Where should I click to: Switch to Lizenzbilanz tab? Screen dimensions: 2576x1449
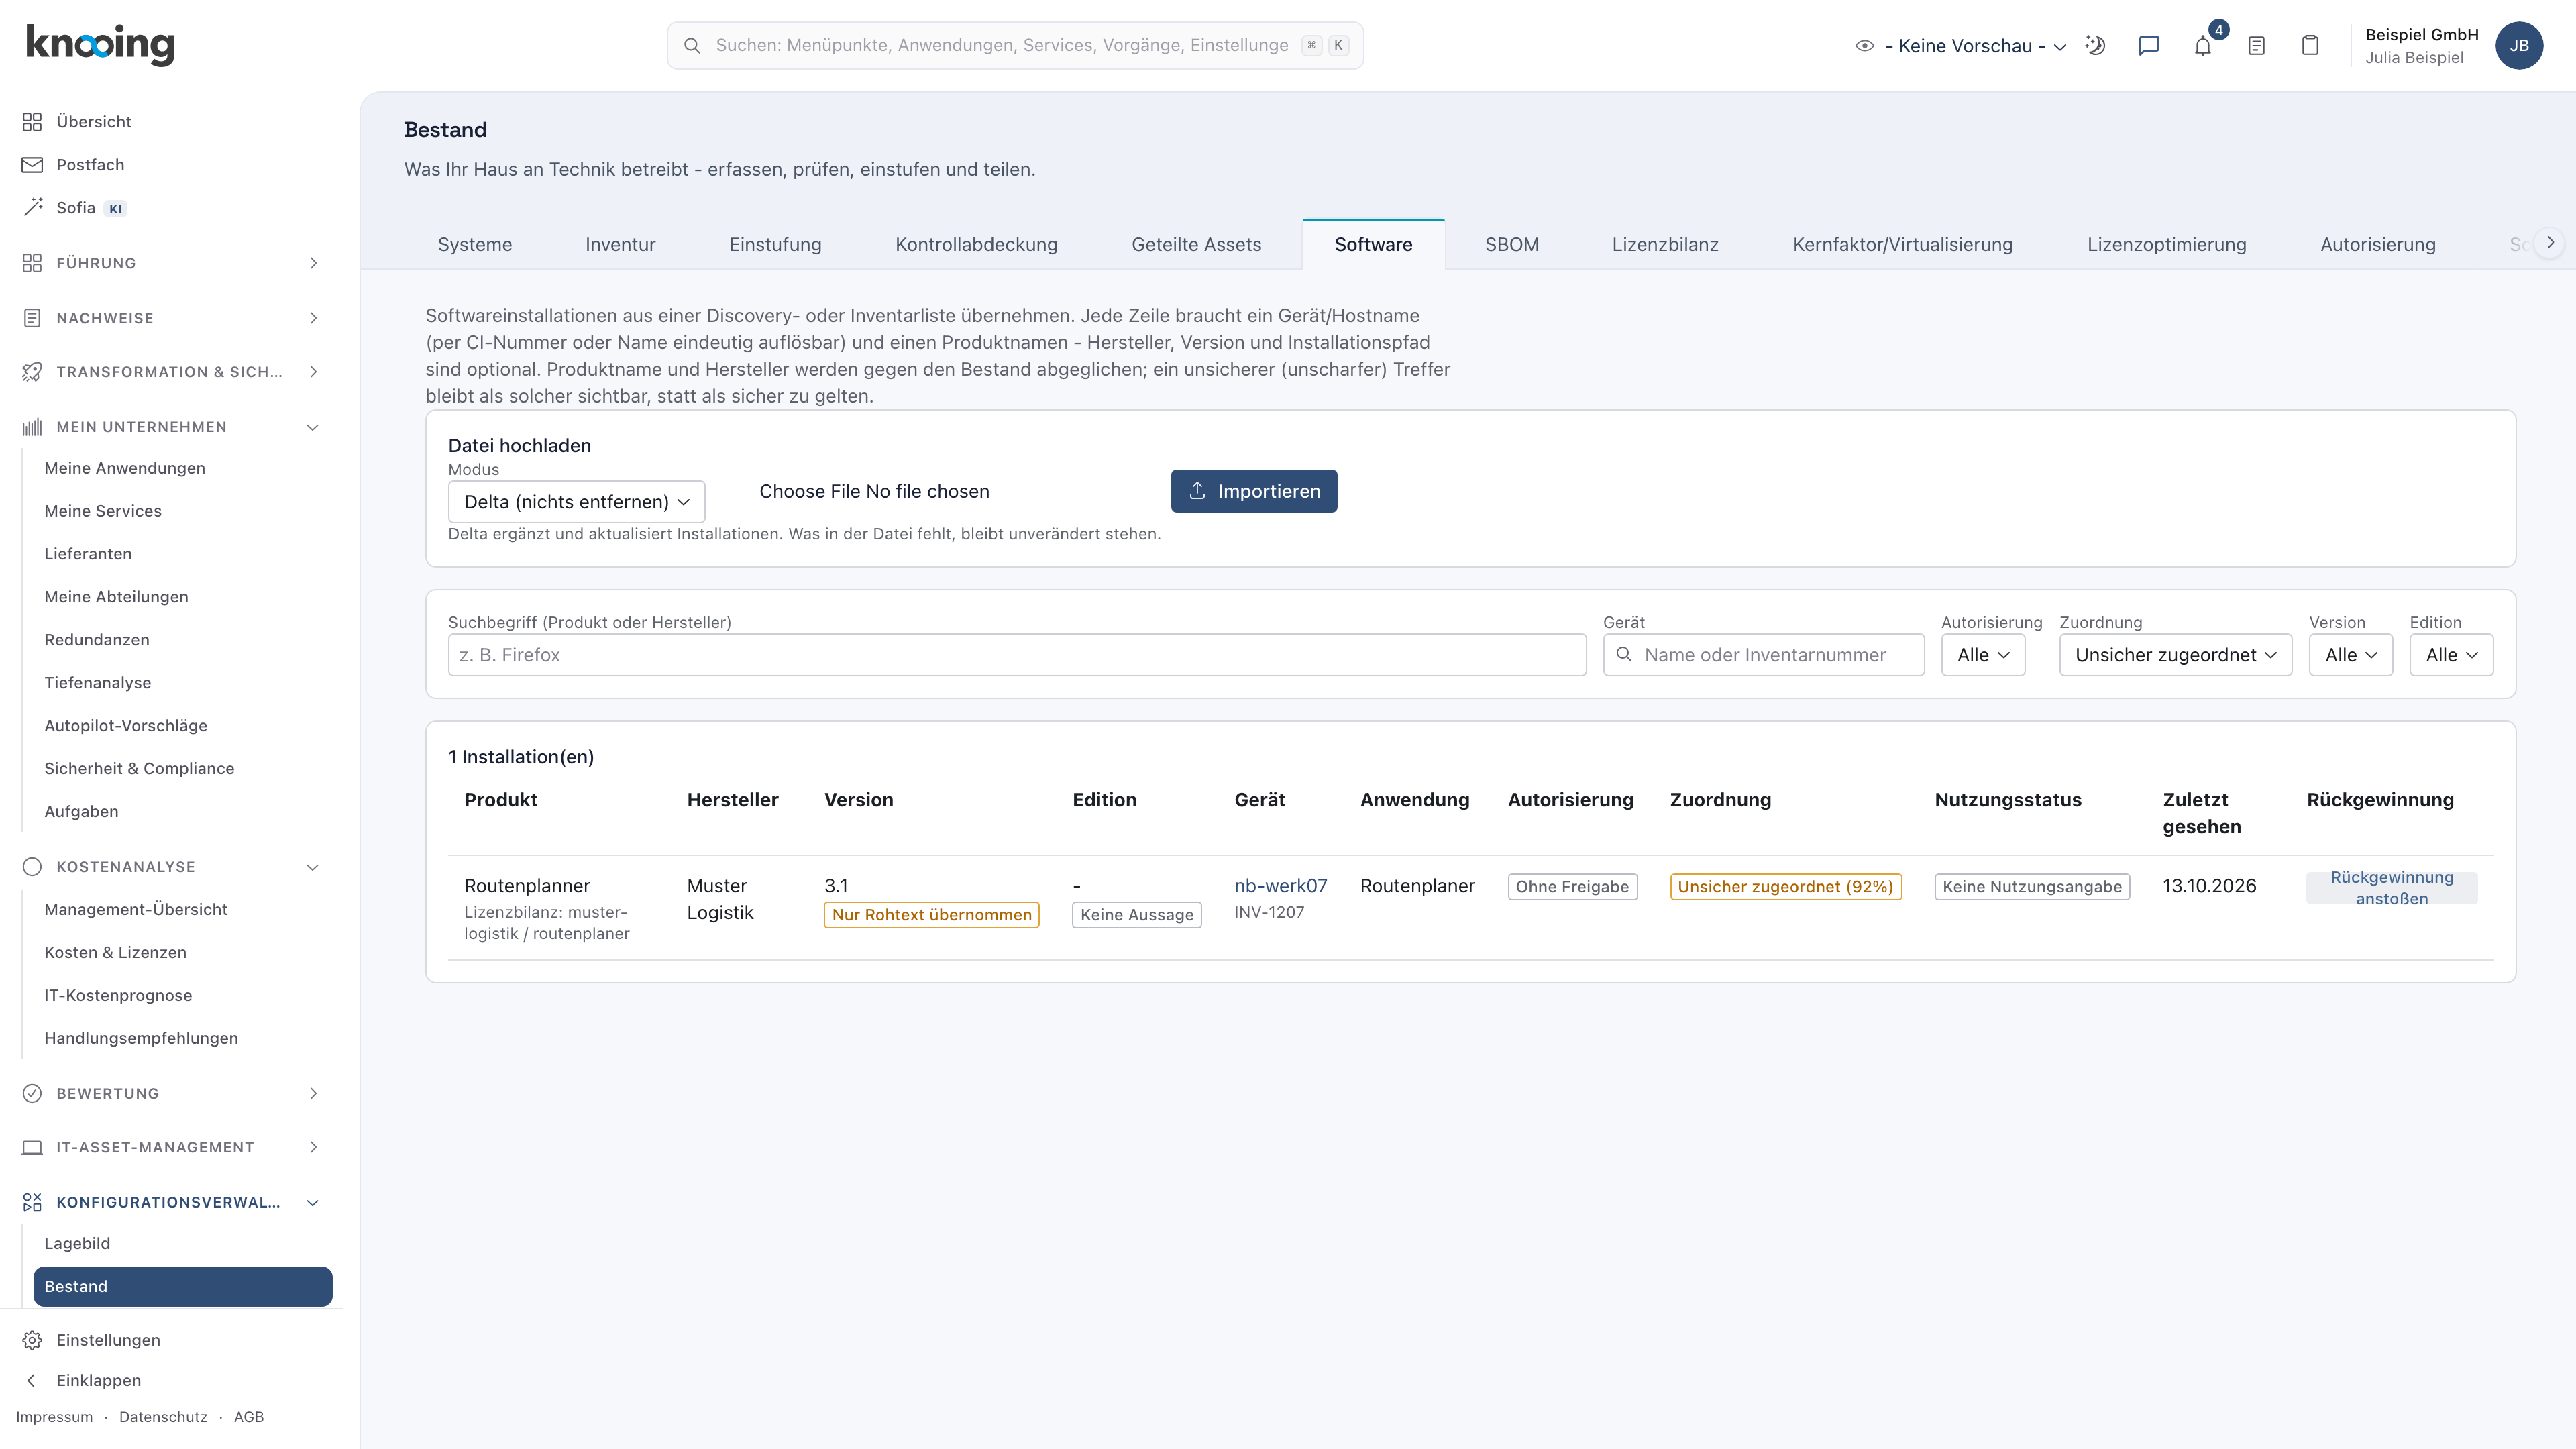coord(1665,245)
